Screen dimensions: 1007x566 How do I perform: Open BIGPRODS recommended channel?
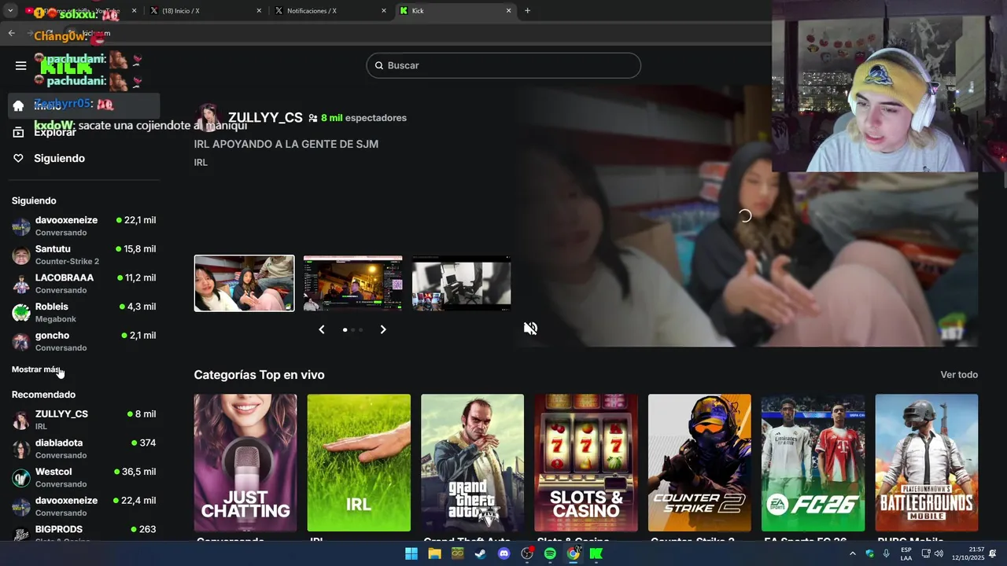click(83, 534)
